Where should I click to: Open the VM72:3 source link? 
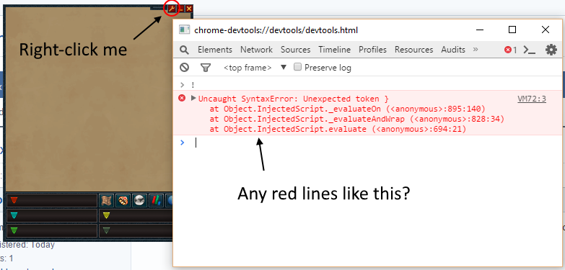[532, 99]
